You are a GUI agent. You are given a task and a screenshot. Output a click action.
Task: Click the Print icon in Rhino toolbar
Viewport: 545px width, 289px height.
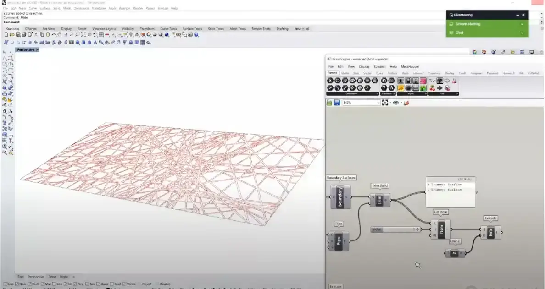24,34
